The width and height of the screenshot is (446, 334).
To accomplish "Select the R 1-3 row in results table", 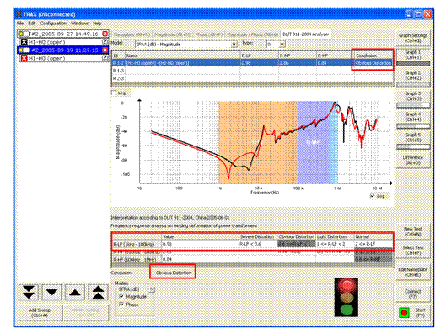I will 253,71.
